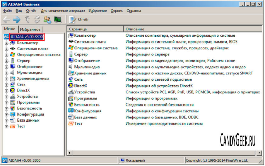Expand the DirectX tree node
Viewport: 265px width, 166px height.
pos(7,91)
